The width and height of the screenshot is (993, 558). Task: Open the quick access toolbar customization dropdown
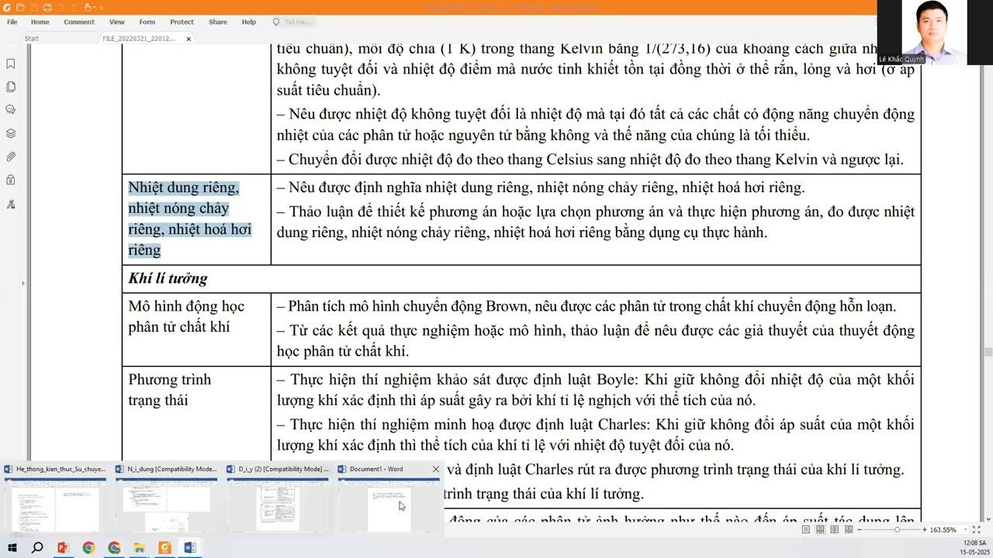click(x=102, y=8)
